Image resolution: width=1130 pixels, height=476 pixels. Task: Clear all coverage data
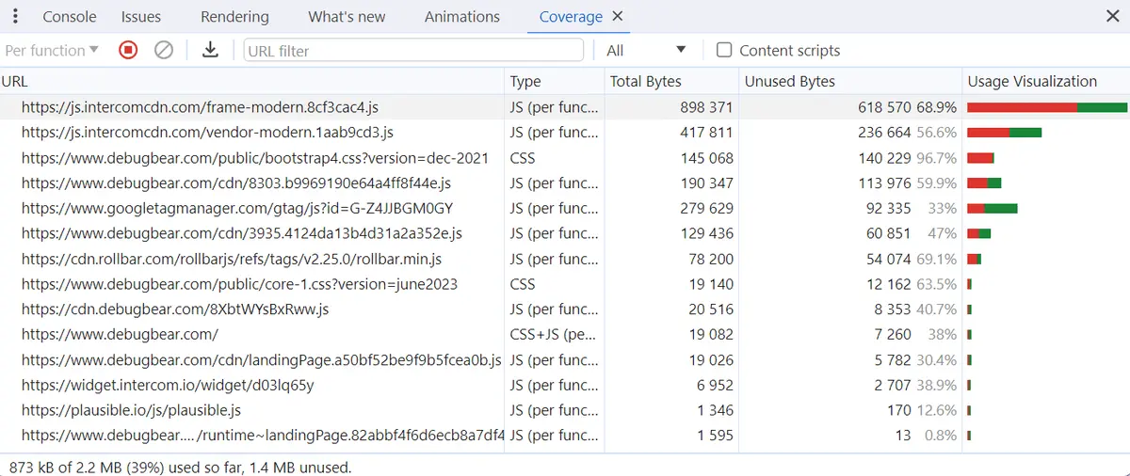(164, 50)
